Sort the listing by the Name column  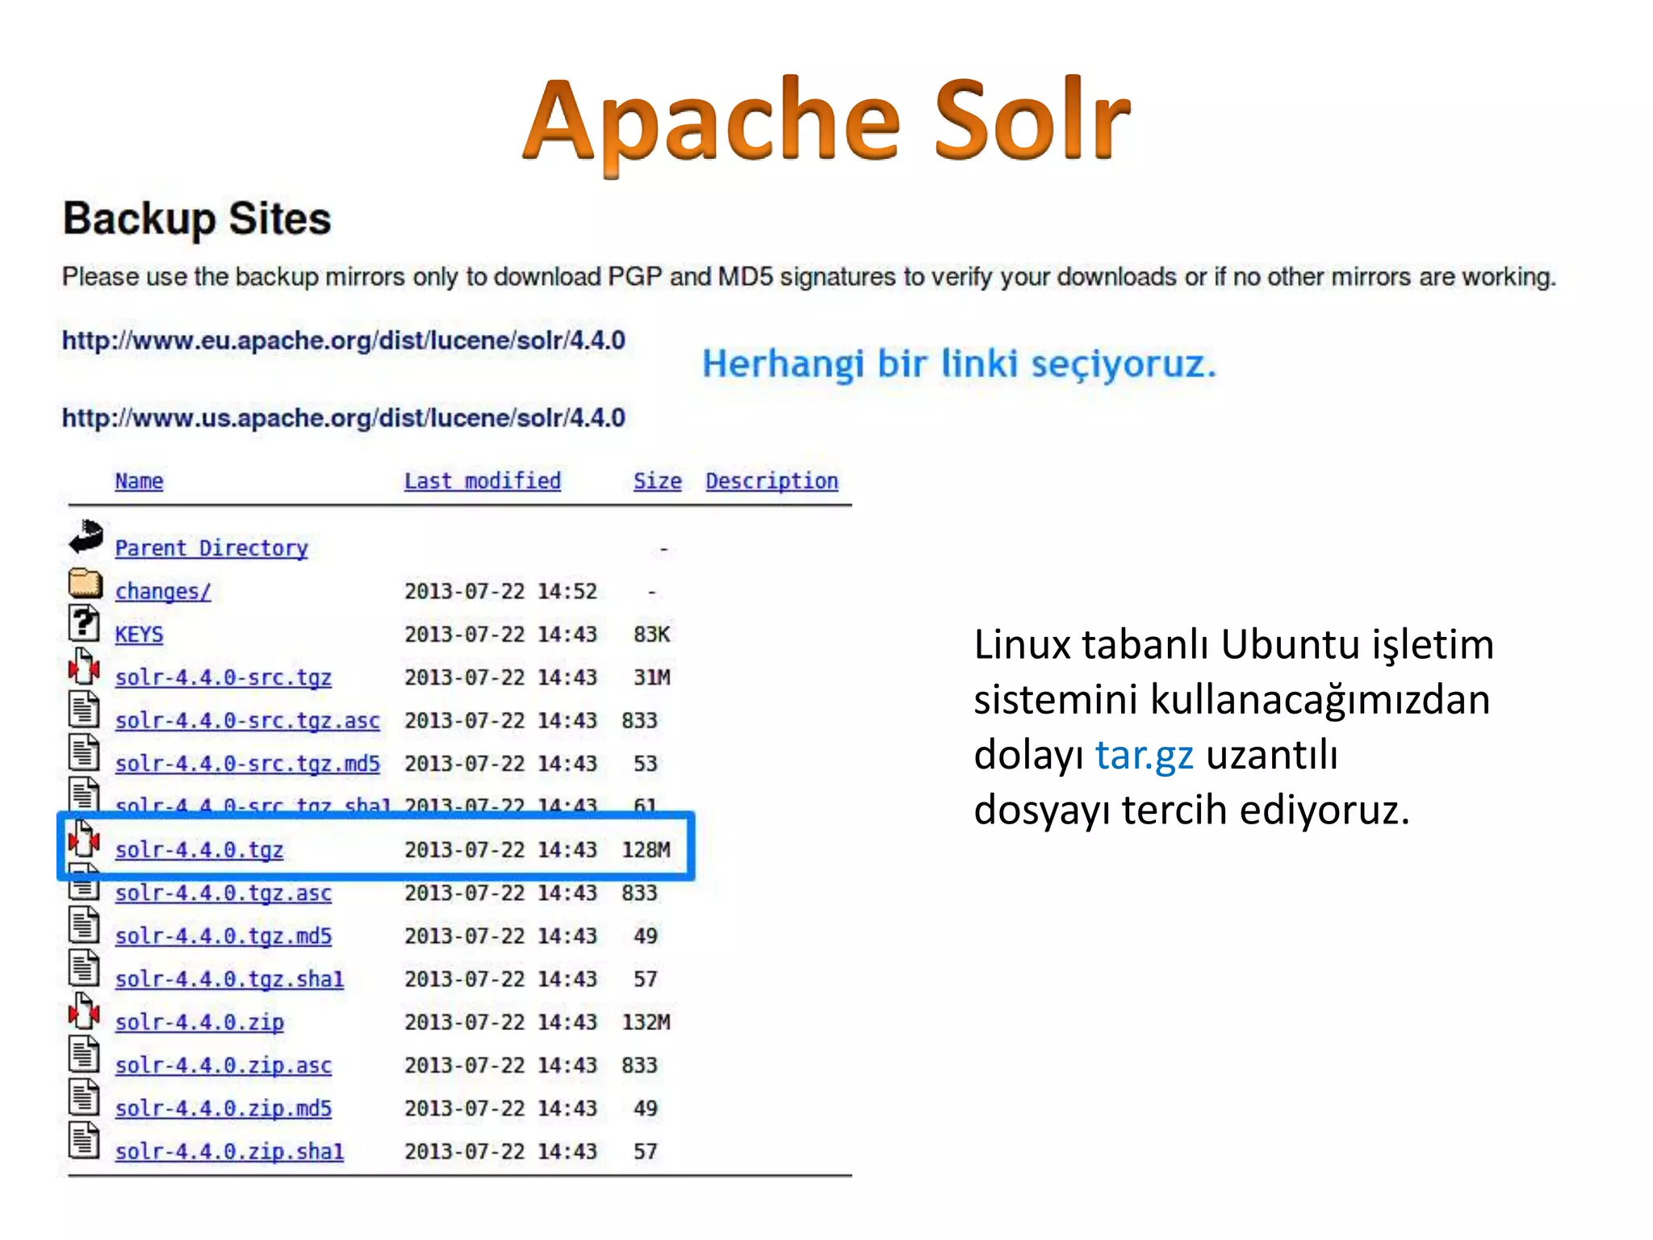pyautogui.click(x=139, y=481)
